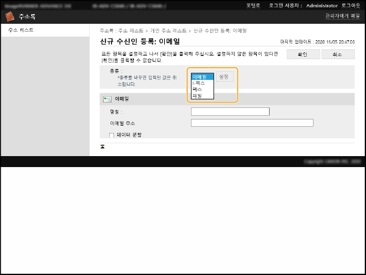Click the 설정 button next to type list

click(x=225, y=77)
